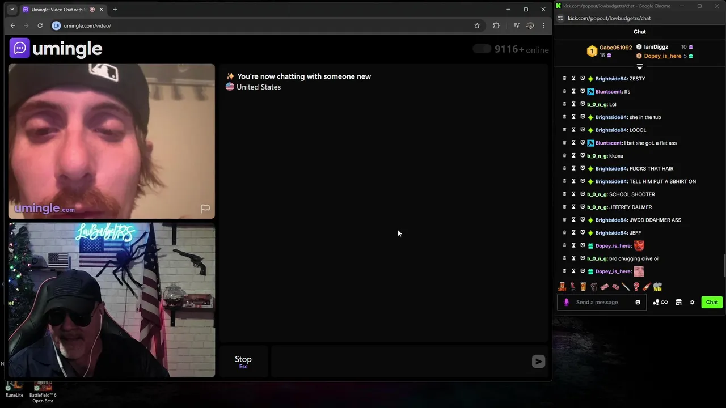
Task: Click the Kick chat scrollbar
Action: [x=724, y=264]
